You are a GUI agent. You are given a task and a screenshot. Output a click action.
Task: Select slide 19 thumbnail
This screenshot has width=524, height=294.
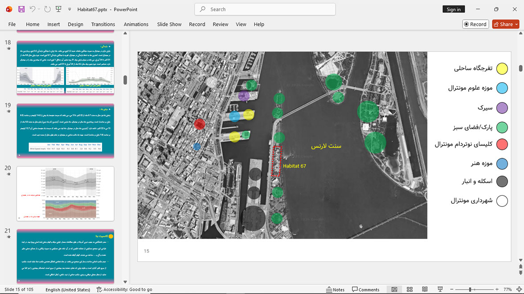pos(65,131)
